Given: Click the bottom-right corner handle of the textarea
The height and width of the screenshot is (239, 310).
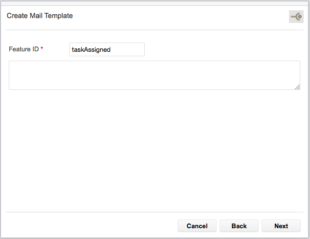Looking at the screenshot, I should pos(297,87).
